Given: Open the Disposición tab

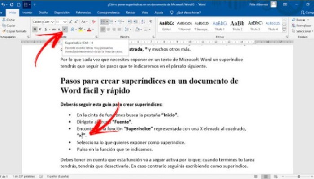Looking at the screenshot, I should point(62,13).
